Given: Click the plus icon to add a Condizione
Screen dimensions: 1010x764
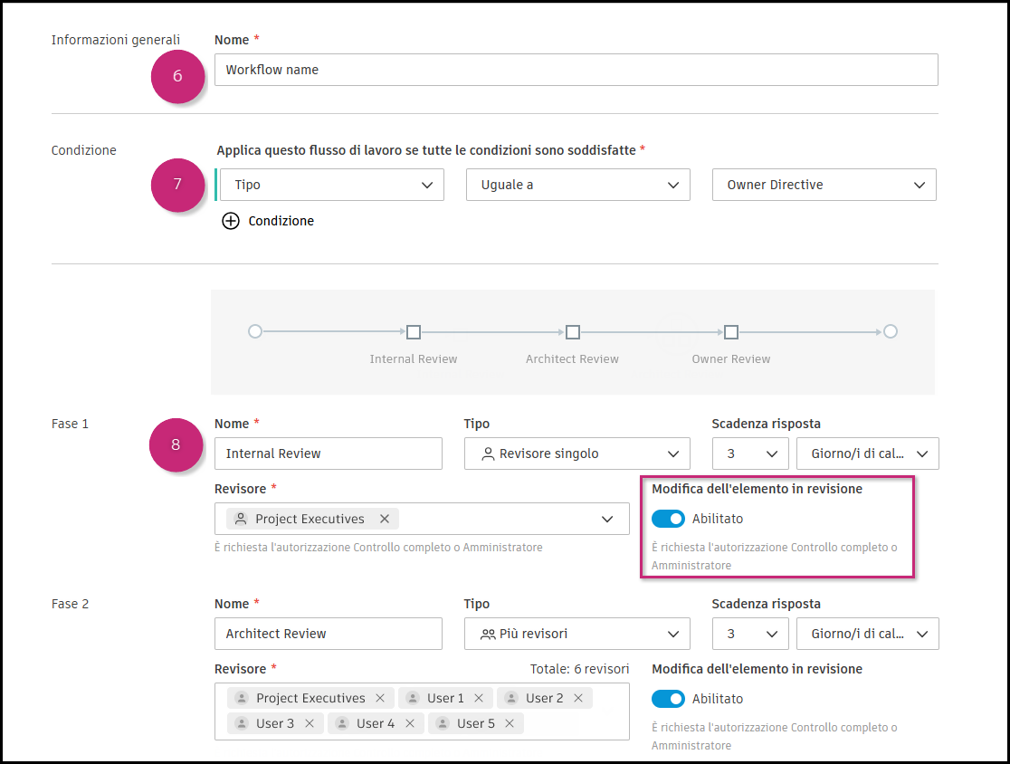Looking at the screenshot, I should pos(232,221).
